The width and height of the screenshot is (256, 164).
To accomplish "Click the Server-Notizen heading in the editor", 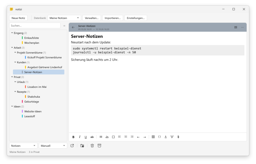I will 87,36.
